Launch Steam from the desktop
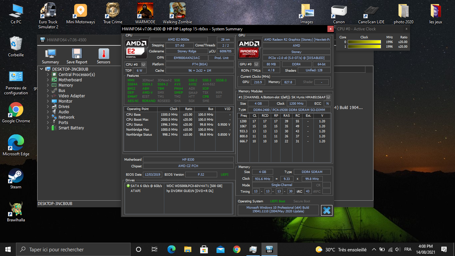 pyautogui.click(x=16, y=179)
